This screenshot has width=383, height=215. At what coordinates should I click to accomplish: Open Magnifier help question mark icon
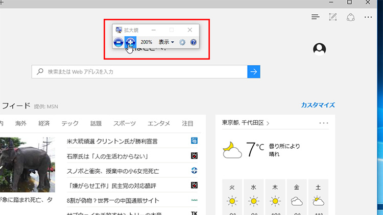pyautogui.click(x=194, y=42)
